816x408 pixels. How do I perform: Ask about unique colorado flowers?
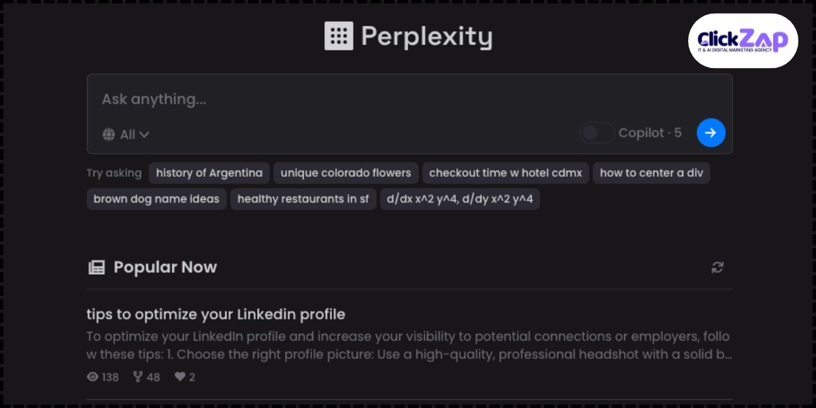pos(345,173)
